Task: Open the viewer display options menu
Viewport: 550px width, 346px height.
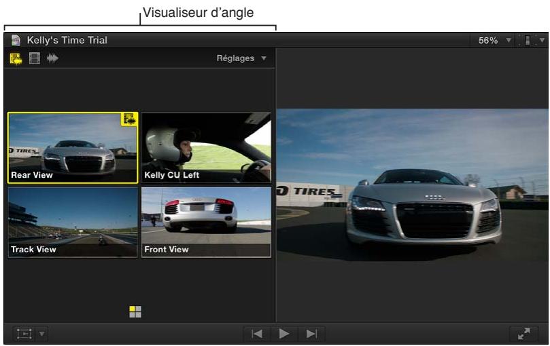Action: (533, 41)
